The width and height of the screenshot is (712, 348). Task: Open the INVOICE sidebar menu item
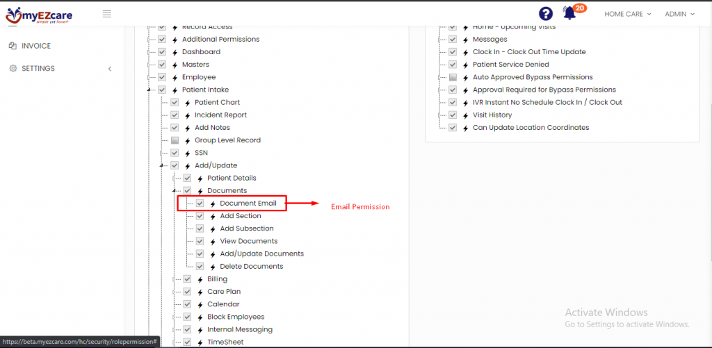36,46
